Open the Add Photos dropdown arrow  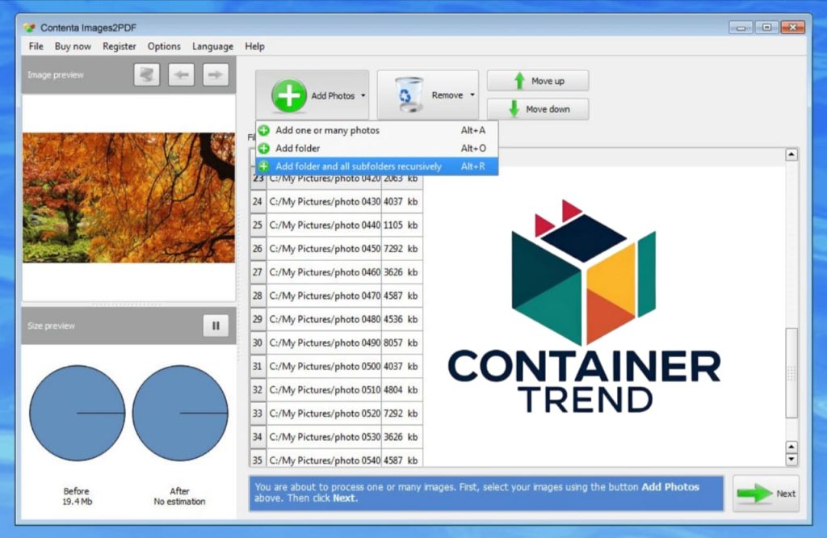[x=363, y=95]
